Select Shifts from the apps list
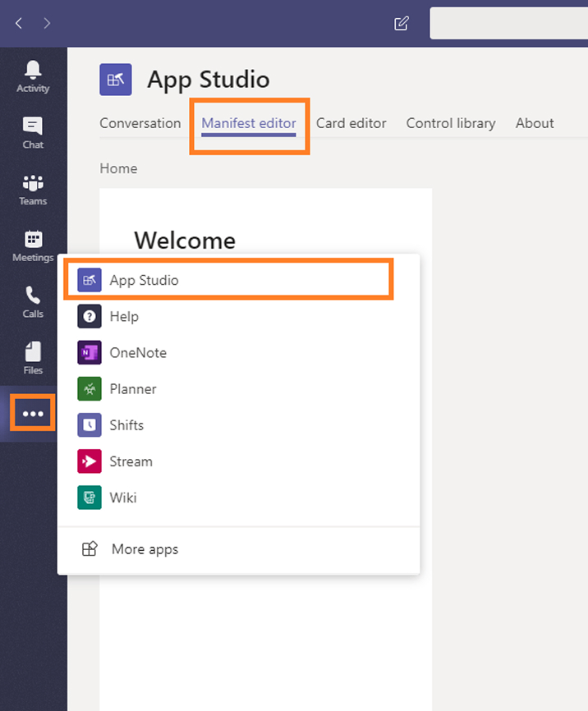Image resolution: width=588 pixels, height=711 pixels. point(239,425)
